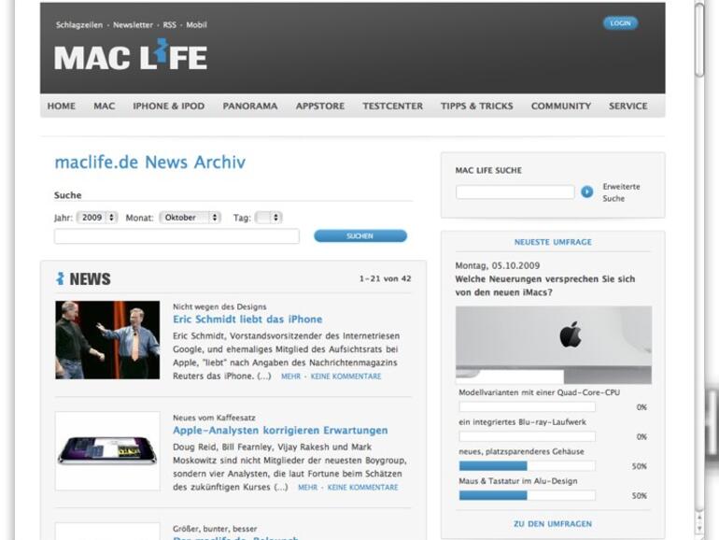
Task: Click the 'Montag, 05.10.2009' poll date
Action: (x=497, y=265)
